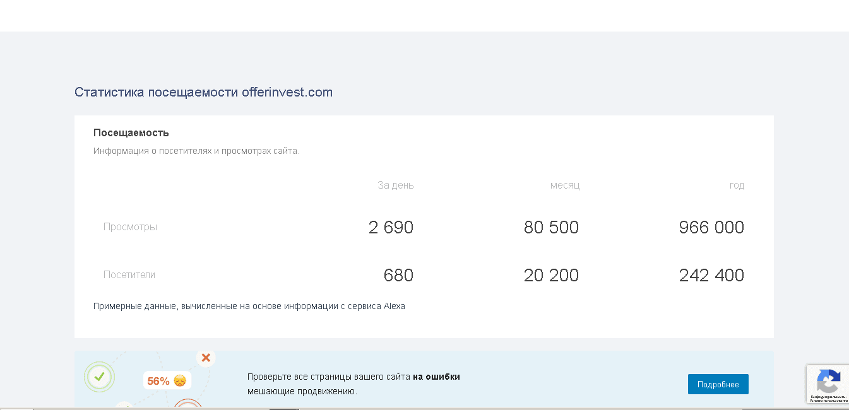Select the За день column header

click(x=395, y=185)
